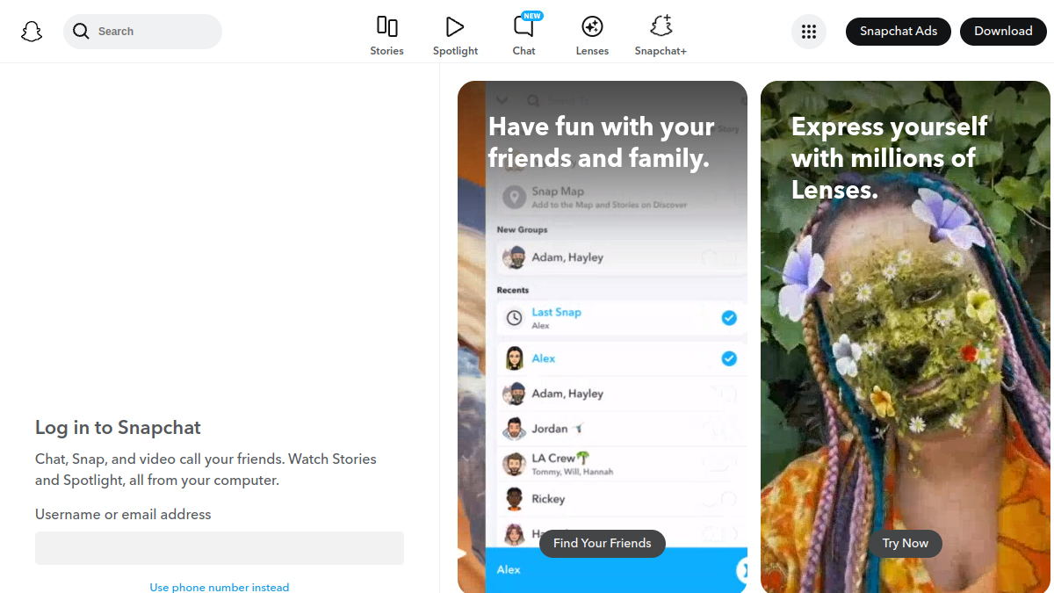
Task: Open the Express yourself Lenses card
Action: pos(906,336)
